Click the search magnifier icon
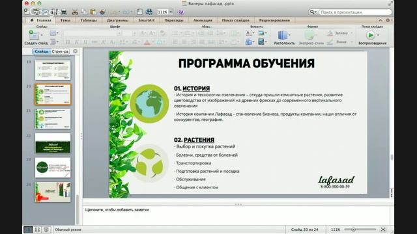417x234 pixels. (312, 12)
